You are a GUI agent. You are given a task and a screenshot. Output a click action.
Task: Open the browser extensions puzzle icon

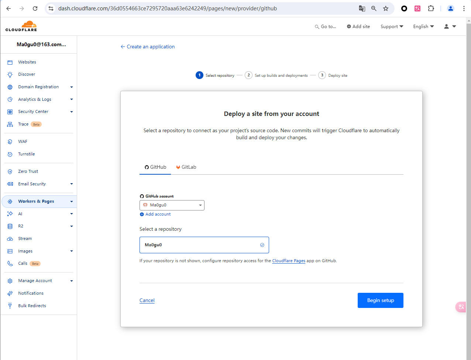pyautogui.click(x=431, y=8)
